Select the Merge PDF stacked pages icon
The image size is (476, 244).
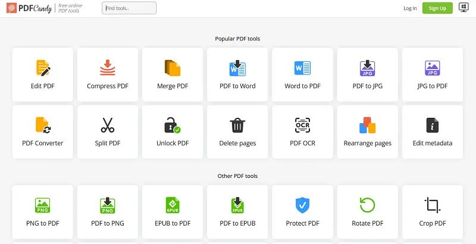[x=173, y=68]
